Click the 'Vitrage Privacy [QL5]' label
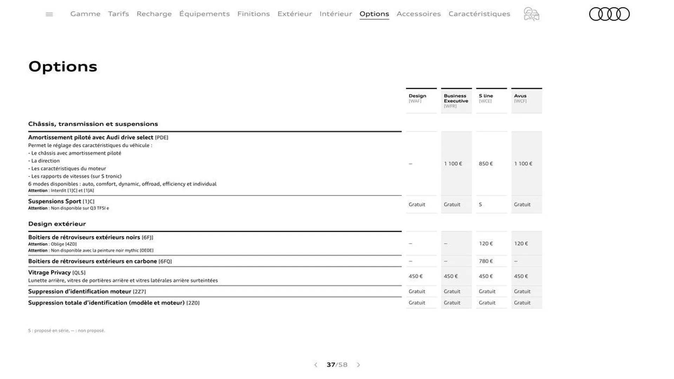674x379 pixels. [x=57, y=273]
